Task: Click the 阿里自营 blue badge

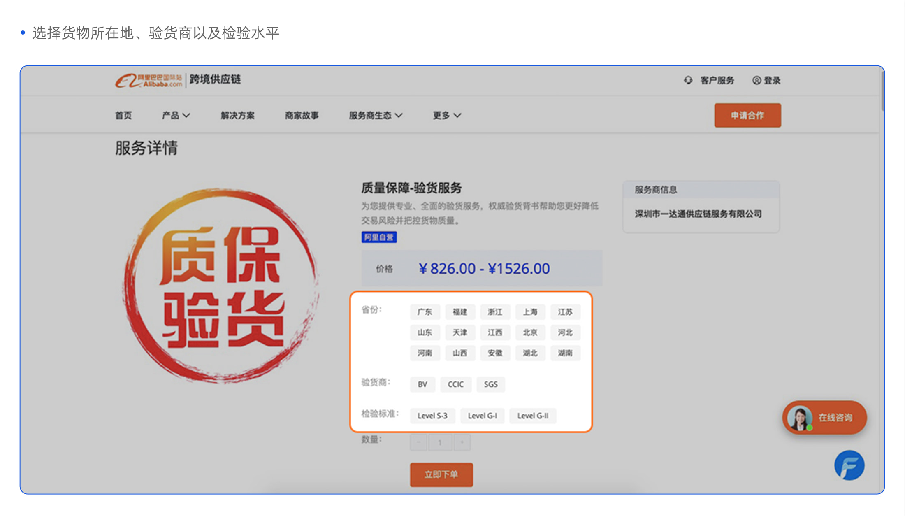Action: point(379,237)
